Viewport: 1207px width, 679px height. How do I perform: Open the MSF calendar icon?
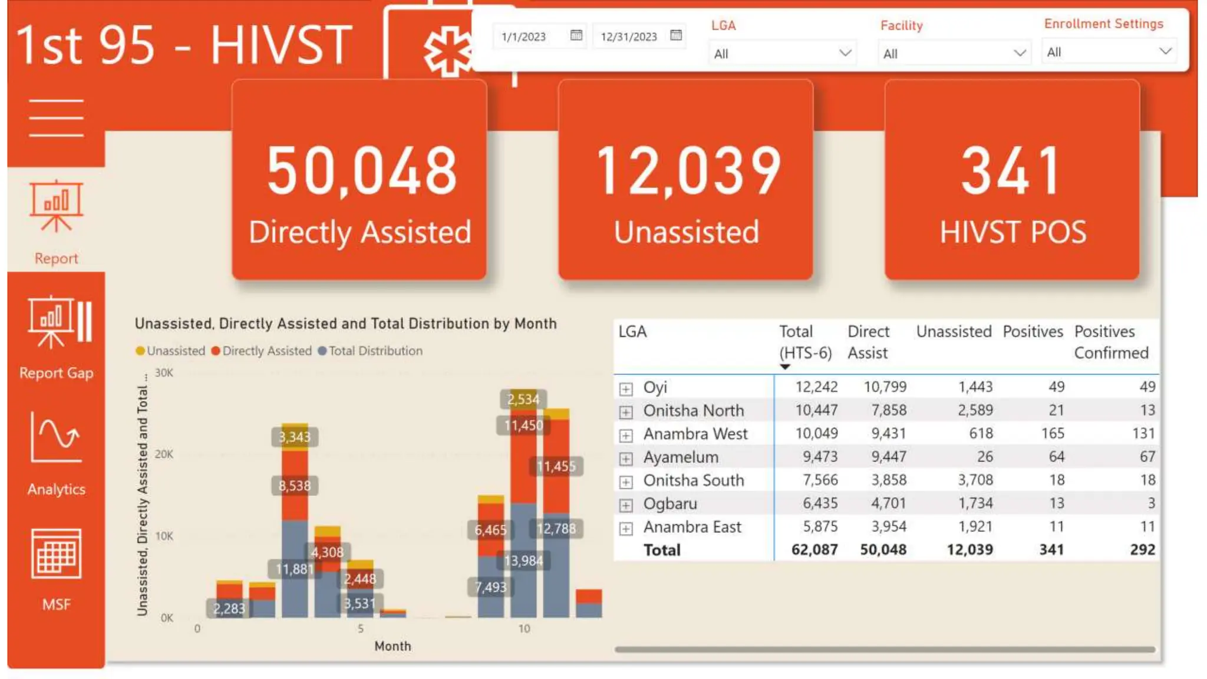coord(56,553)
